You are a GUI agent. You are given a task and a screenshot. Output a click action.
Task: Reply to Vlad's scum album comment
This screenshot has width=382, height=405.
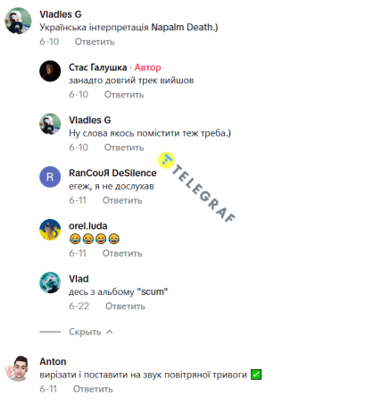click(125, 306)
